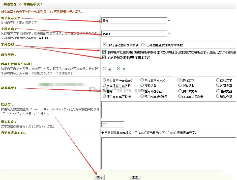Choose 图片(仅网址) data type
237x180 pixels.
pyautogui.click(x=142, y=91)
